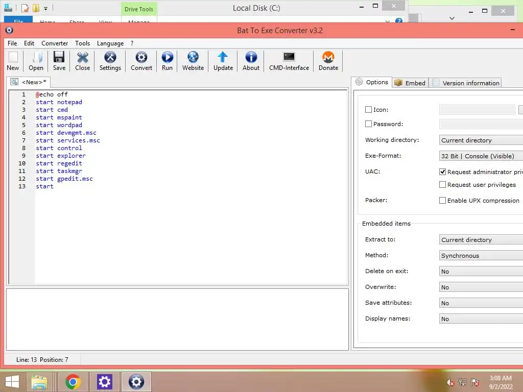The image size is (523, 392).
Task: Click line 1 '@echo off' in editor
Action: 52,94
